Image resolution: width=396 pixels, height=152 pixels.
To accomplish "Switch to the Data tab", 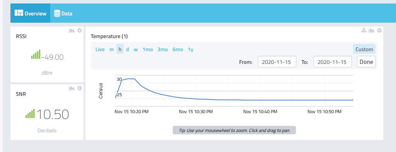I will click(63, 13).
